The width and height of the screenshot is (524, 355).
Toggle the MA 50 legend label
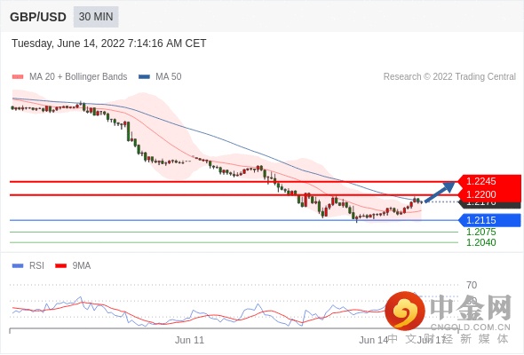[169, 77]
